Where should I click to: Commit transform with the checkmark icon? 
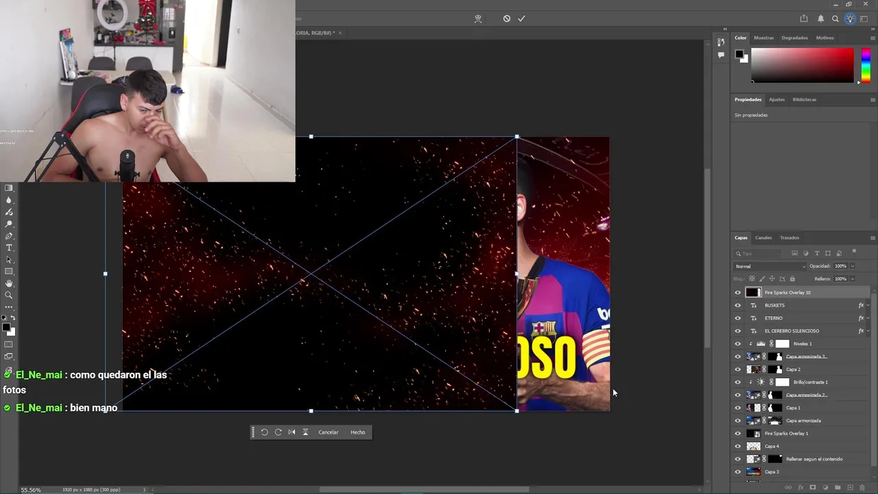click(521, 19)
